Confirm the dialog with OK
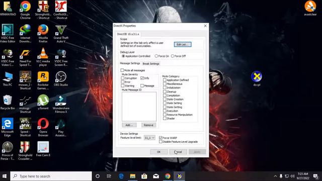Image resolution: width=322 pixels, height=181 pixels. [x=159, y=152]
